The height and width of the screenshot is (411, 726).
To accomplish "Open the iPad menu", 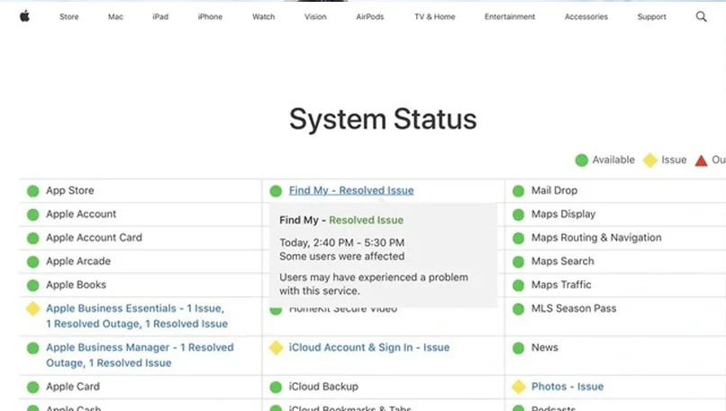I will 160,17.
